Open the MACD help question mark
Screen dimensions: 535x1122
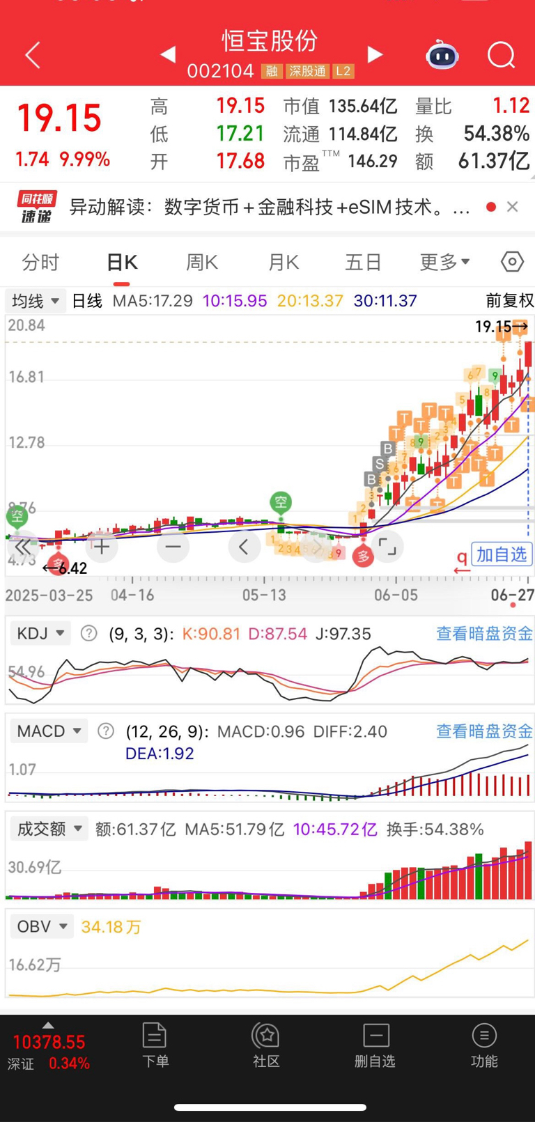tap(105, 731)
